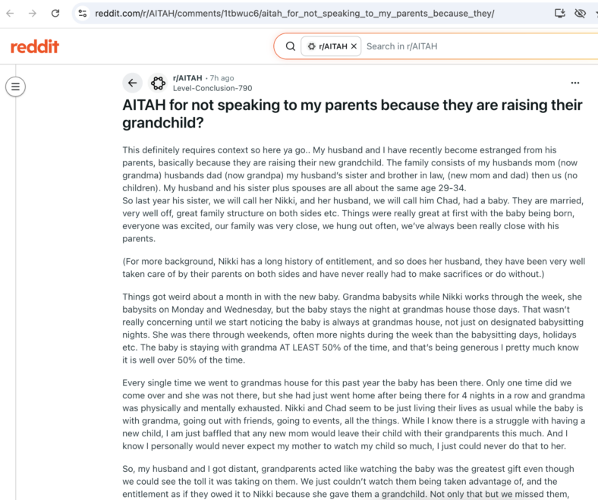Click the post title about raising grandchild

tap(352, 114)
